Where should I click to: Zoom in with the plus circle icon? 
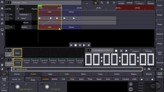(x=108, y=3)
